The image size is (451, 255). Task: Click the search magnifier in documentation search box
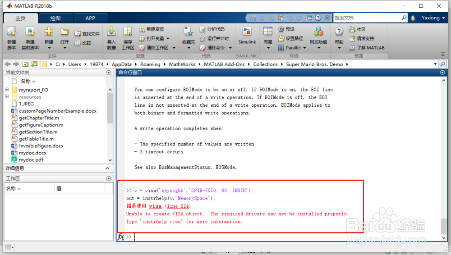pos(404,18)
